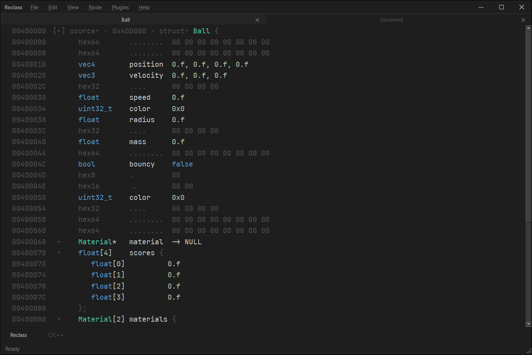Image resolution: width=532 pixels, height=355 pixels.
Task: Click the float type of mass
Action: coord(89,142)
